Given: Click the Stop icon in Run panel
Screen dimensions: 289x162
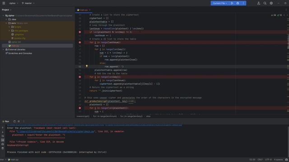Looking at the screenshot, I should [x=19, y=121].
